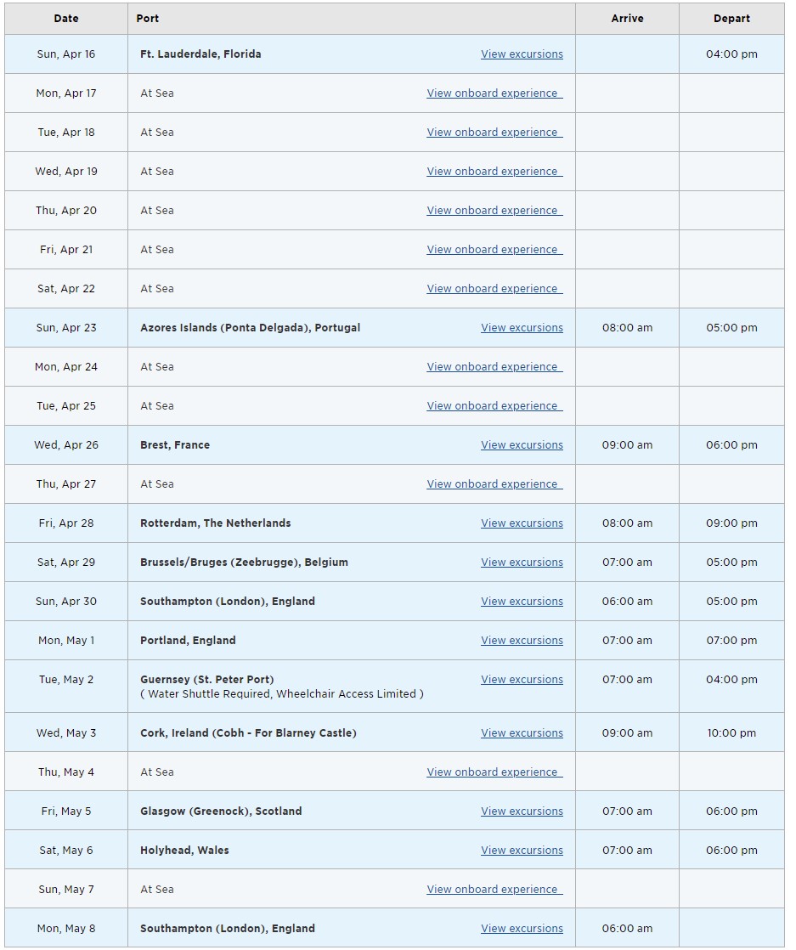Open View excursions for Rotterdam, The Netherlands

click(x=522, y=523)
